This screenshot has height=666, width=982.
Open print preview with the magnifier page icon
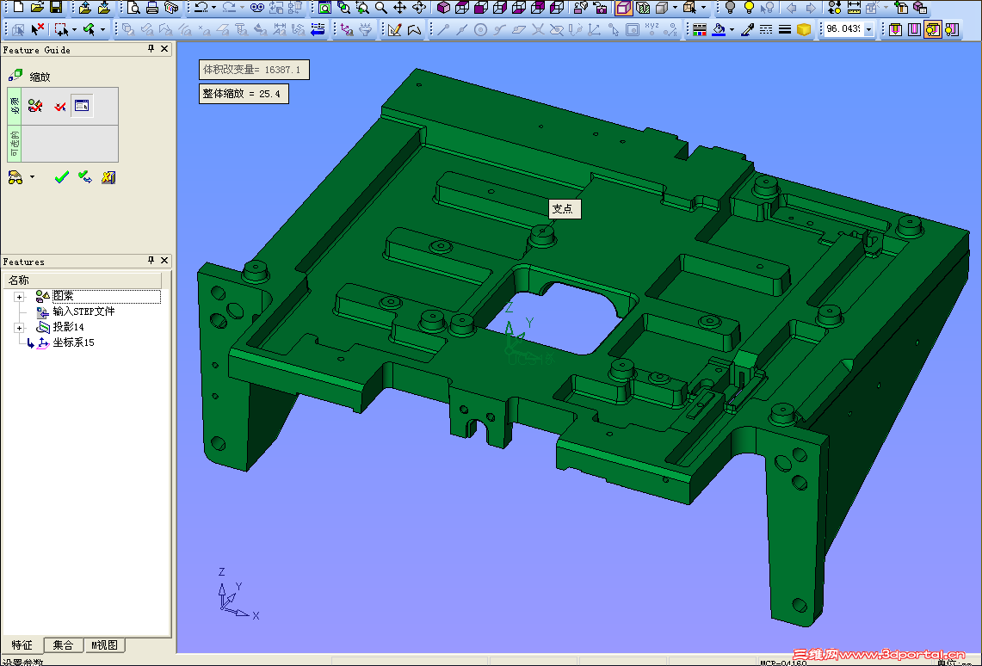coord(133,8)
